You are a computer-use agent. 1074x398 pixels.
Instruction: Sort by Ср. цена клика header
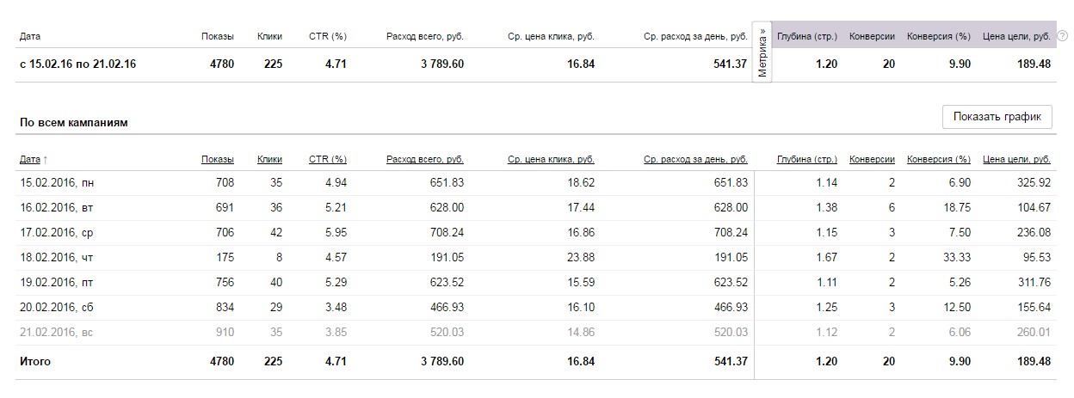(x=551, y=159)
